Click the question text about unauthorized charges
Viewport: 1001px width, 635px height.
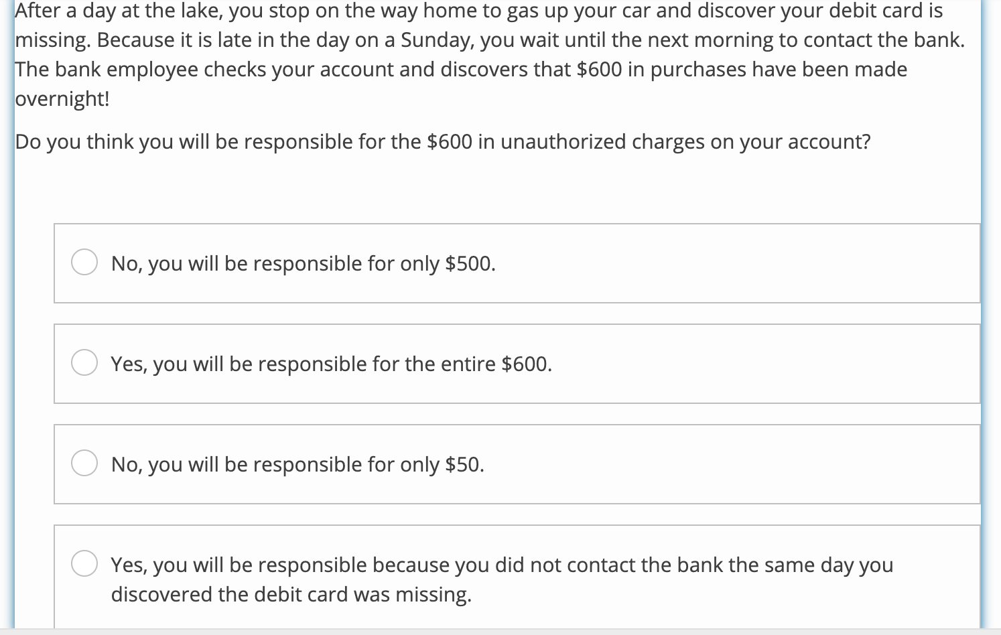[x=443, y=141]
